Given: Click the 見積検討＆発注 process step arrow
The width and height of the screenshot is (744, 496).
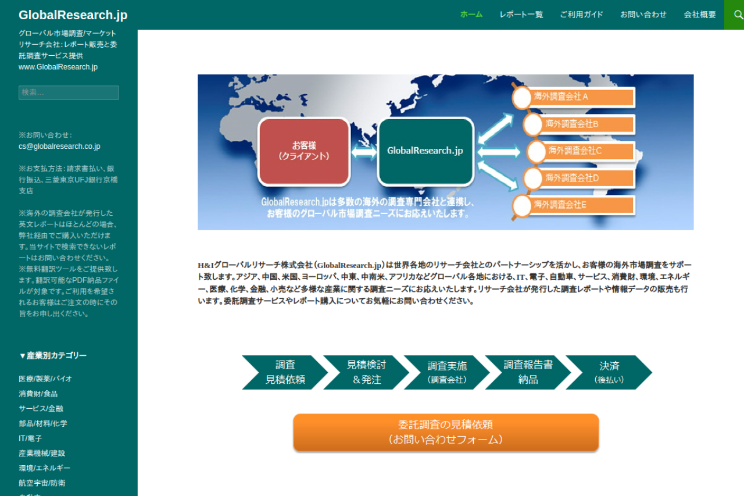Looking at the screenshot, I should (366, 372).
